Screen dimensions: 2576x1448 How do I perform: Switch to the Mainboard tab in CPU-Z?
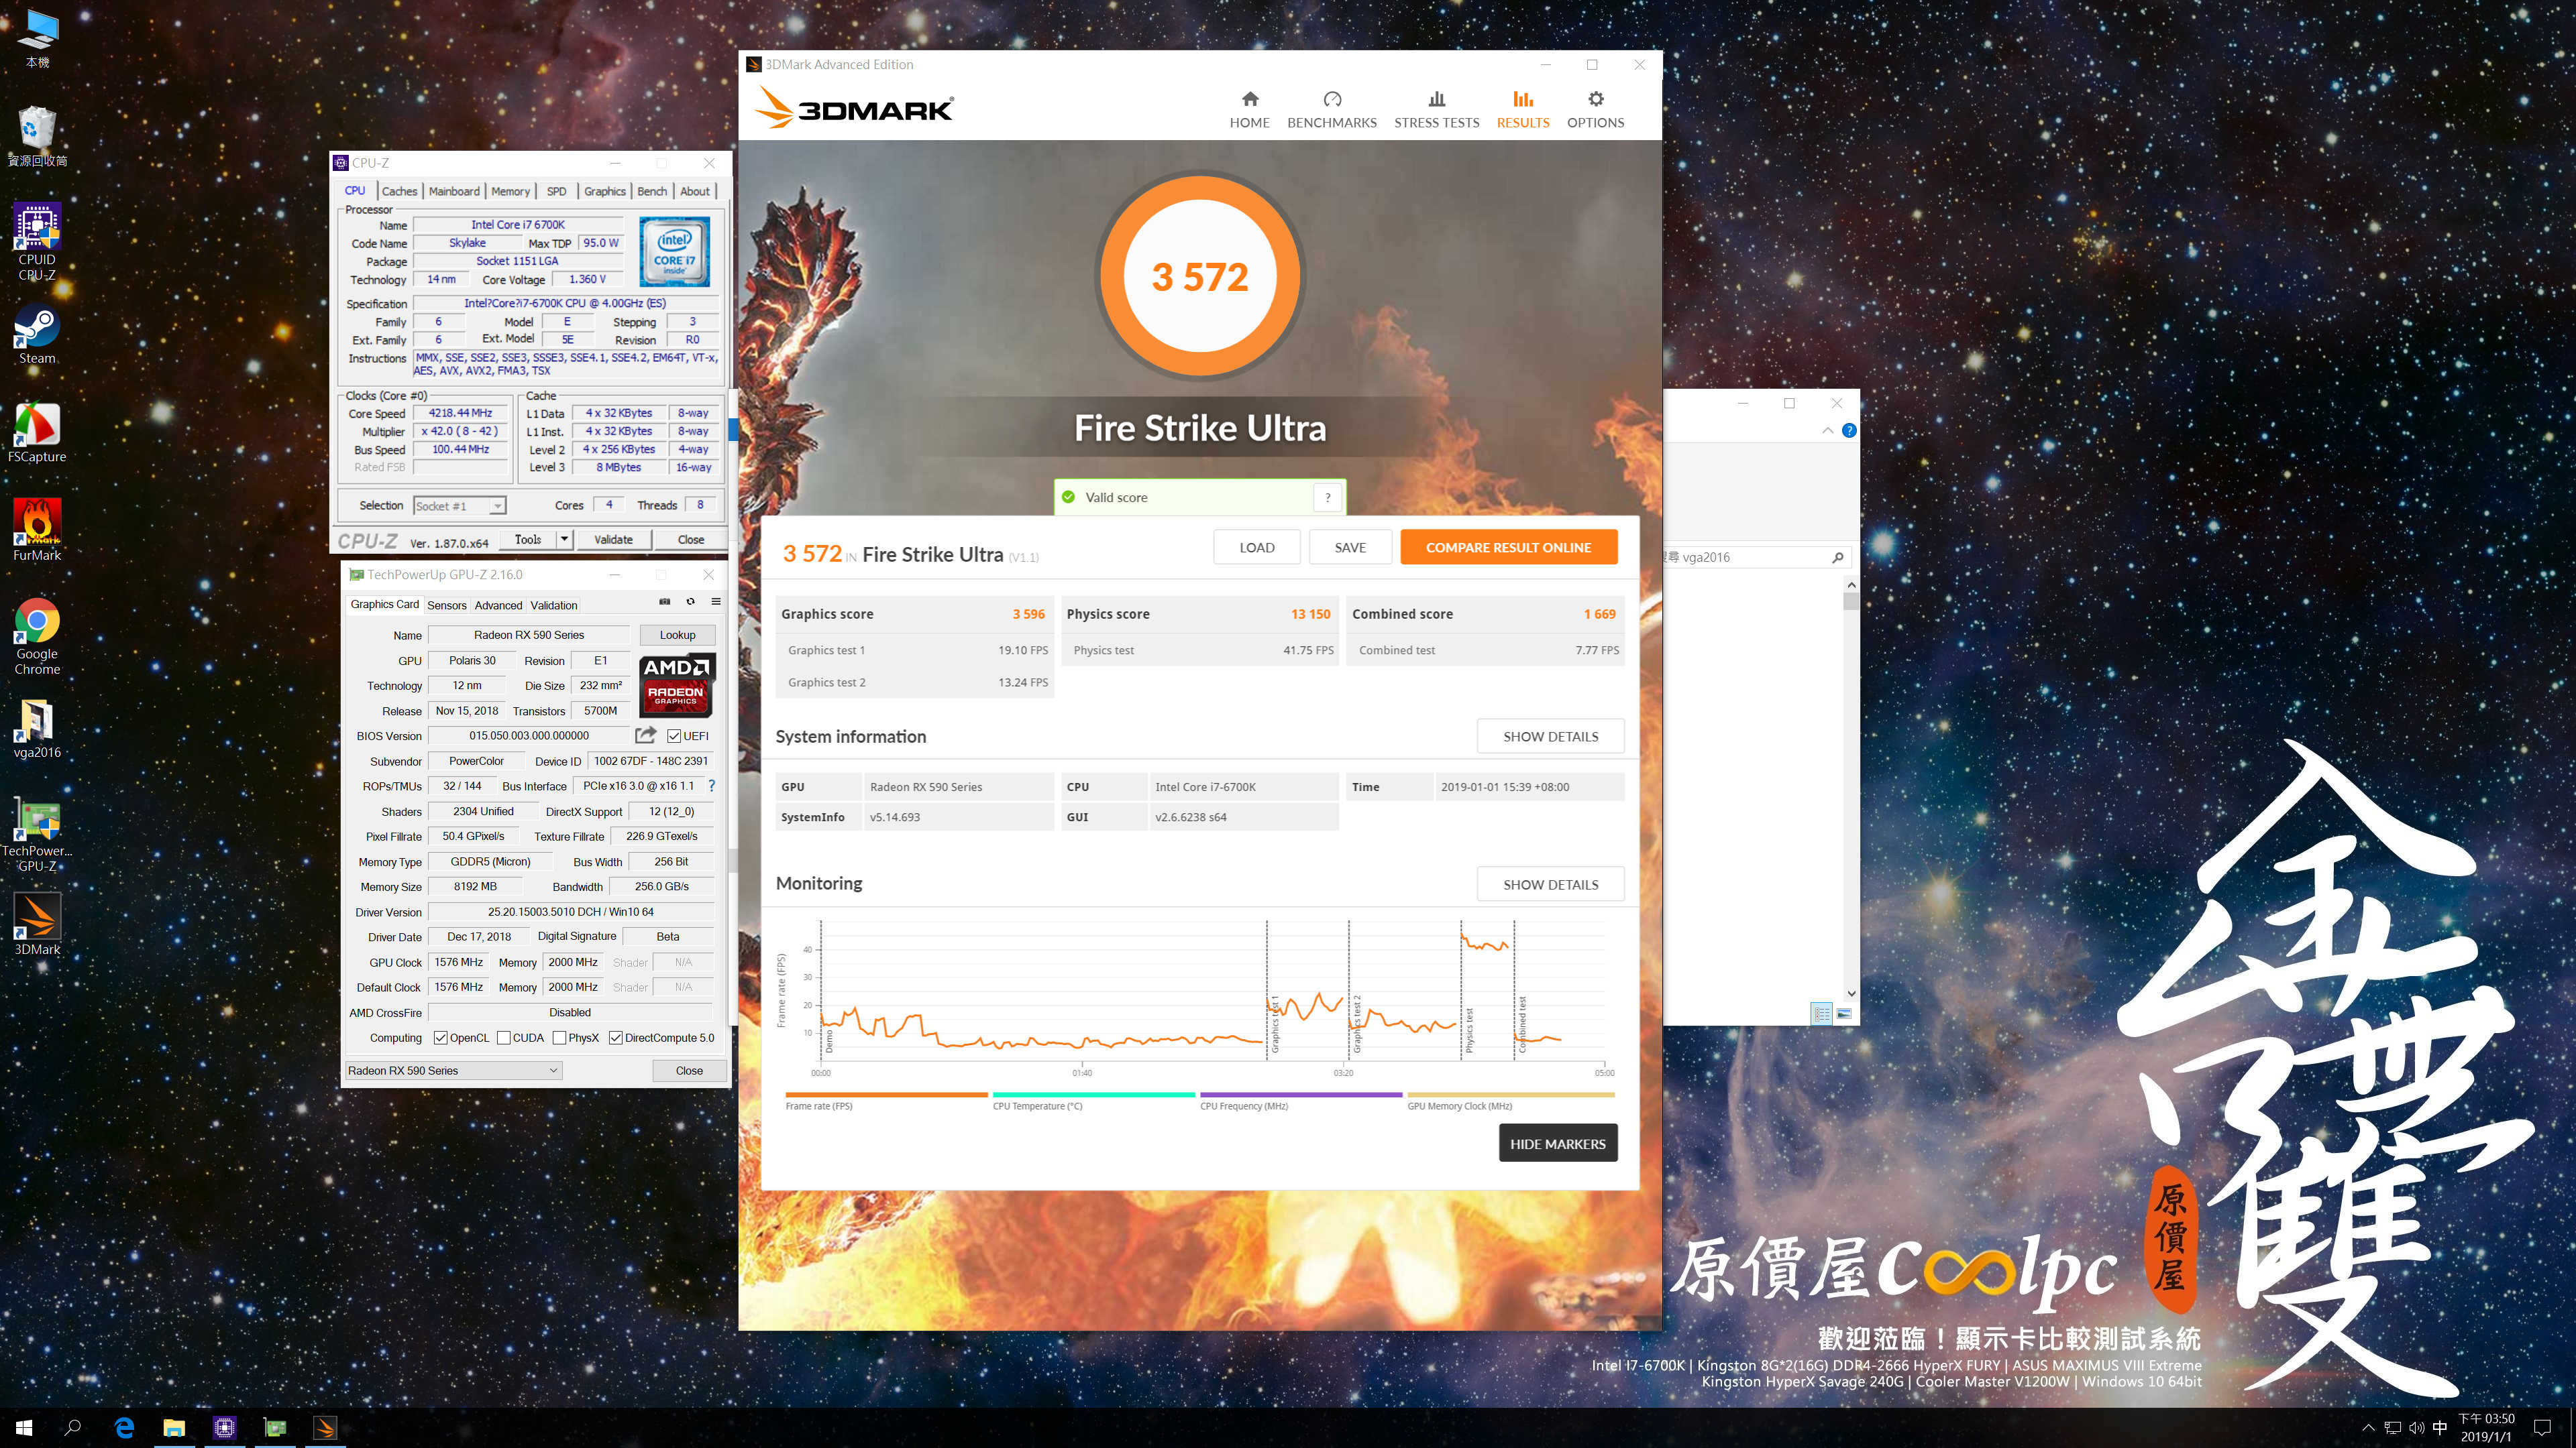(454, 191)
